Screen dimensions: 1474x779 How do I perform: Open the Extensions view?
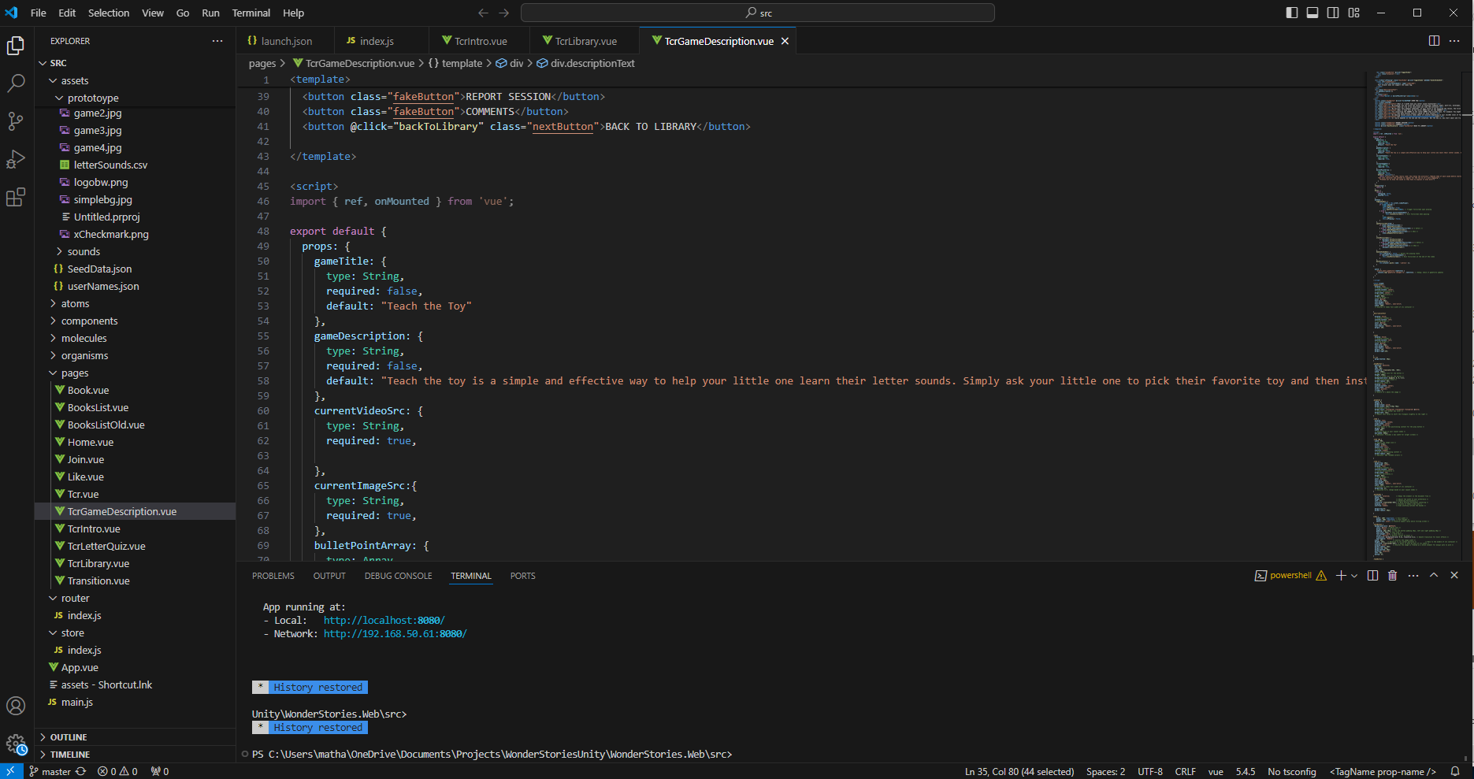click(16, 197)
